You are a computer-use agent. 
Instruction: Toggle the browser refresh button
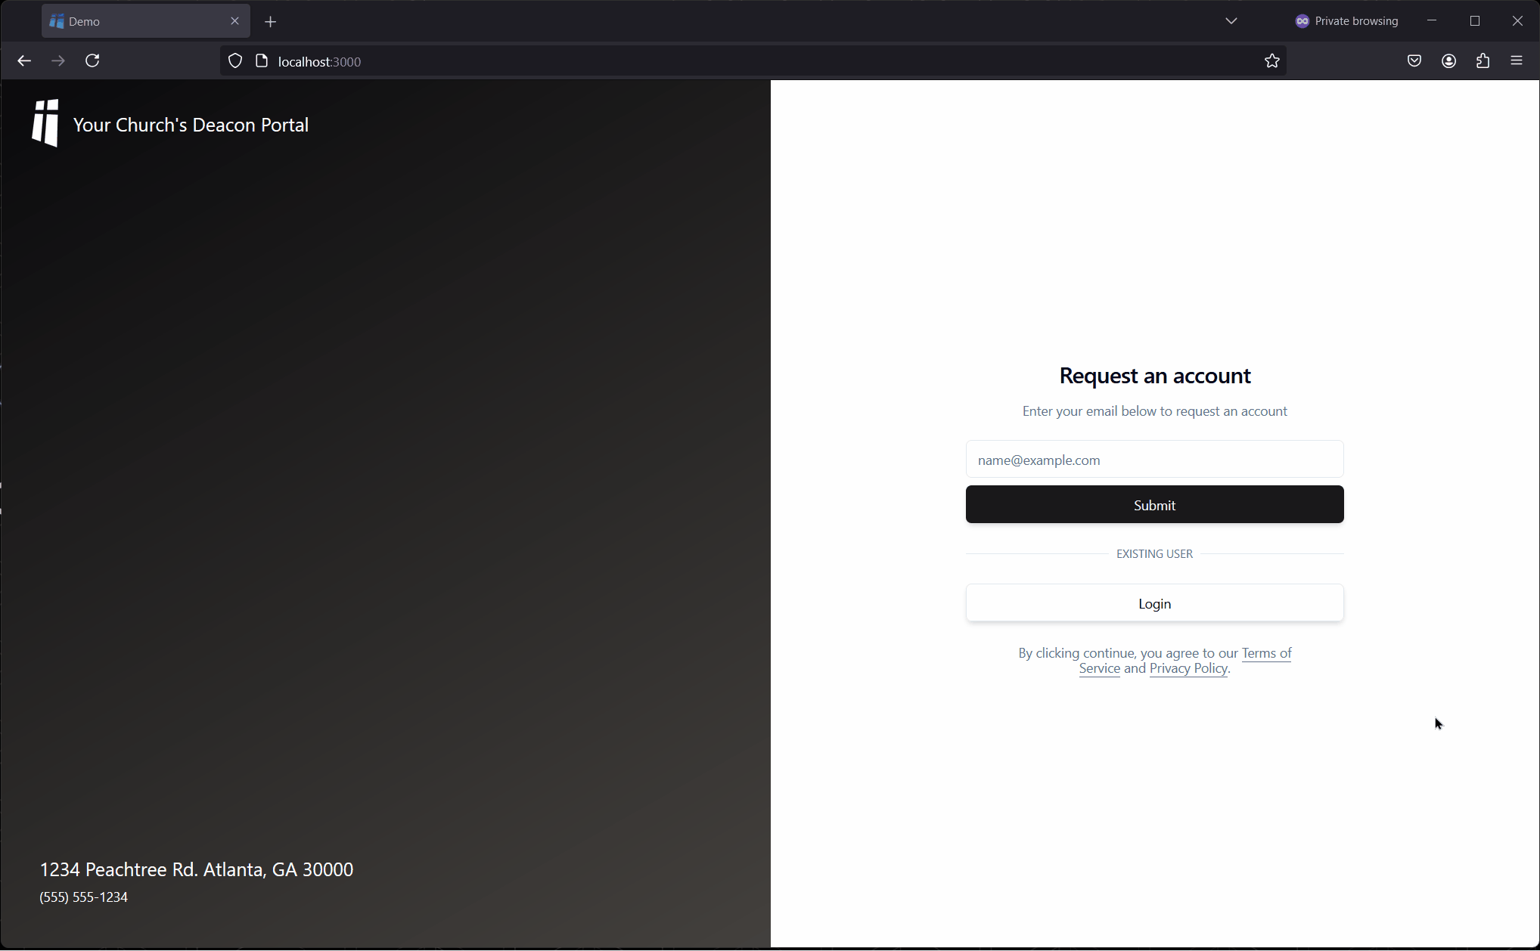tap(94, 60)
